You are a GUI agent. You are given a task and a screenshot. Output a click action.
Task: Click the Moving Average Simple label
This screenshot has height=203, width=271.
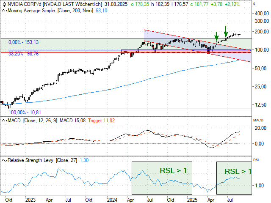click(x=31, y=11)
